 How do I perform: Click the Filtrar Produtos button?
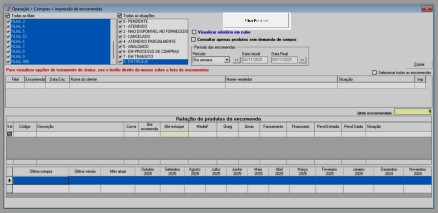click(256, 21)
